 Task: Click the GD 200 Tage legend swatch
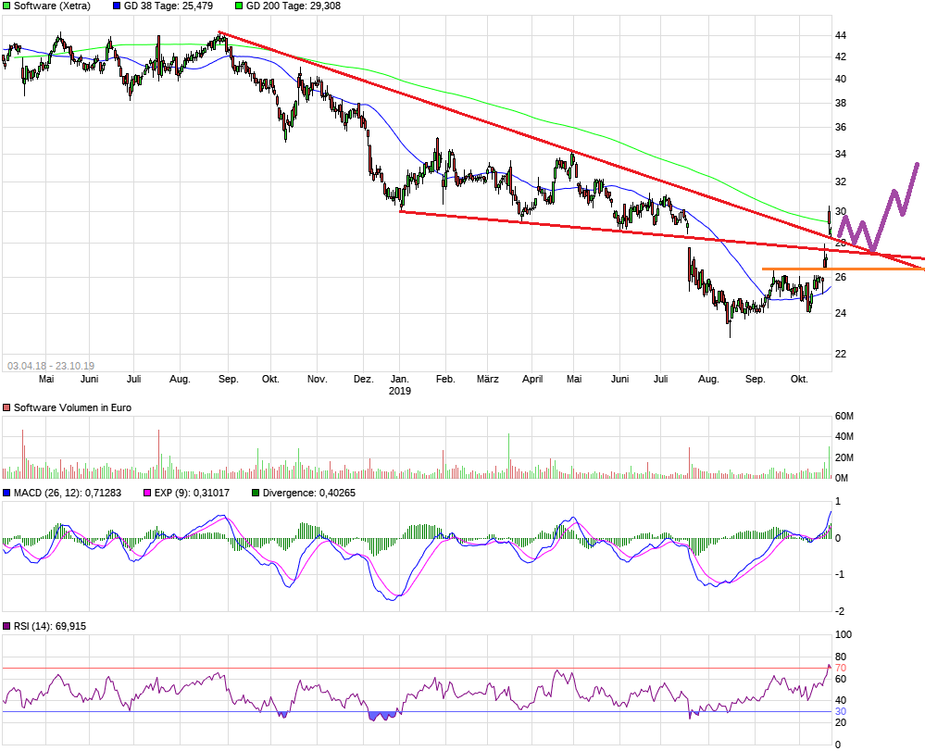239,6
